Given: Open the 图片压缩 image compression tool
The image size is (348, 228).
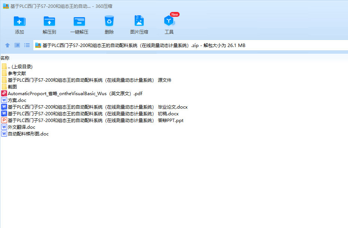Looking at the screenshot, I should [x=139, y=21].
